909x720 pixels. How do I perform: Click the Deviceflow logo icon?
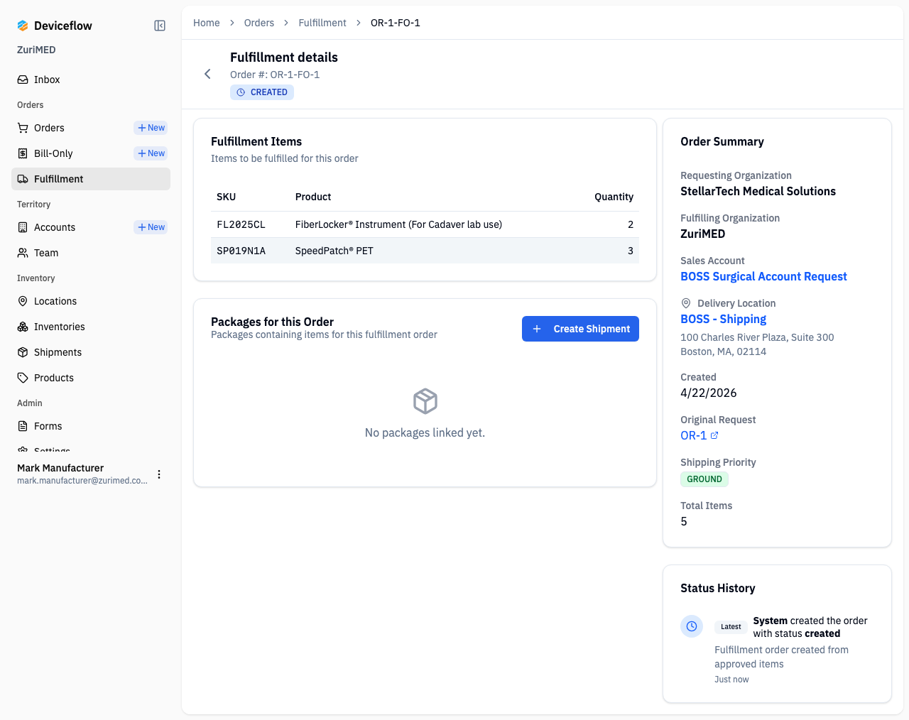tap(23, 26)
